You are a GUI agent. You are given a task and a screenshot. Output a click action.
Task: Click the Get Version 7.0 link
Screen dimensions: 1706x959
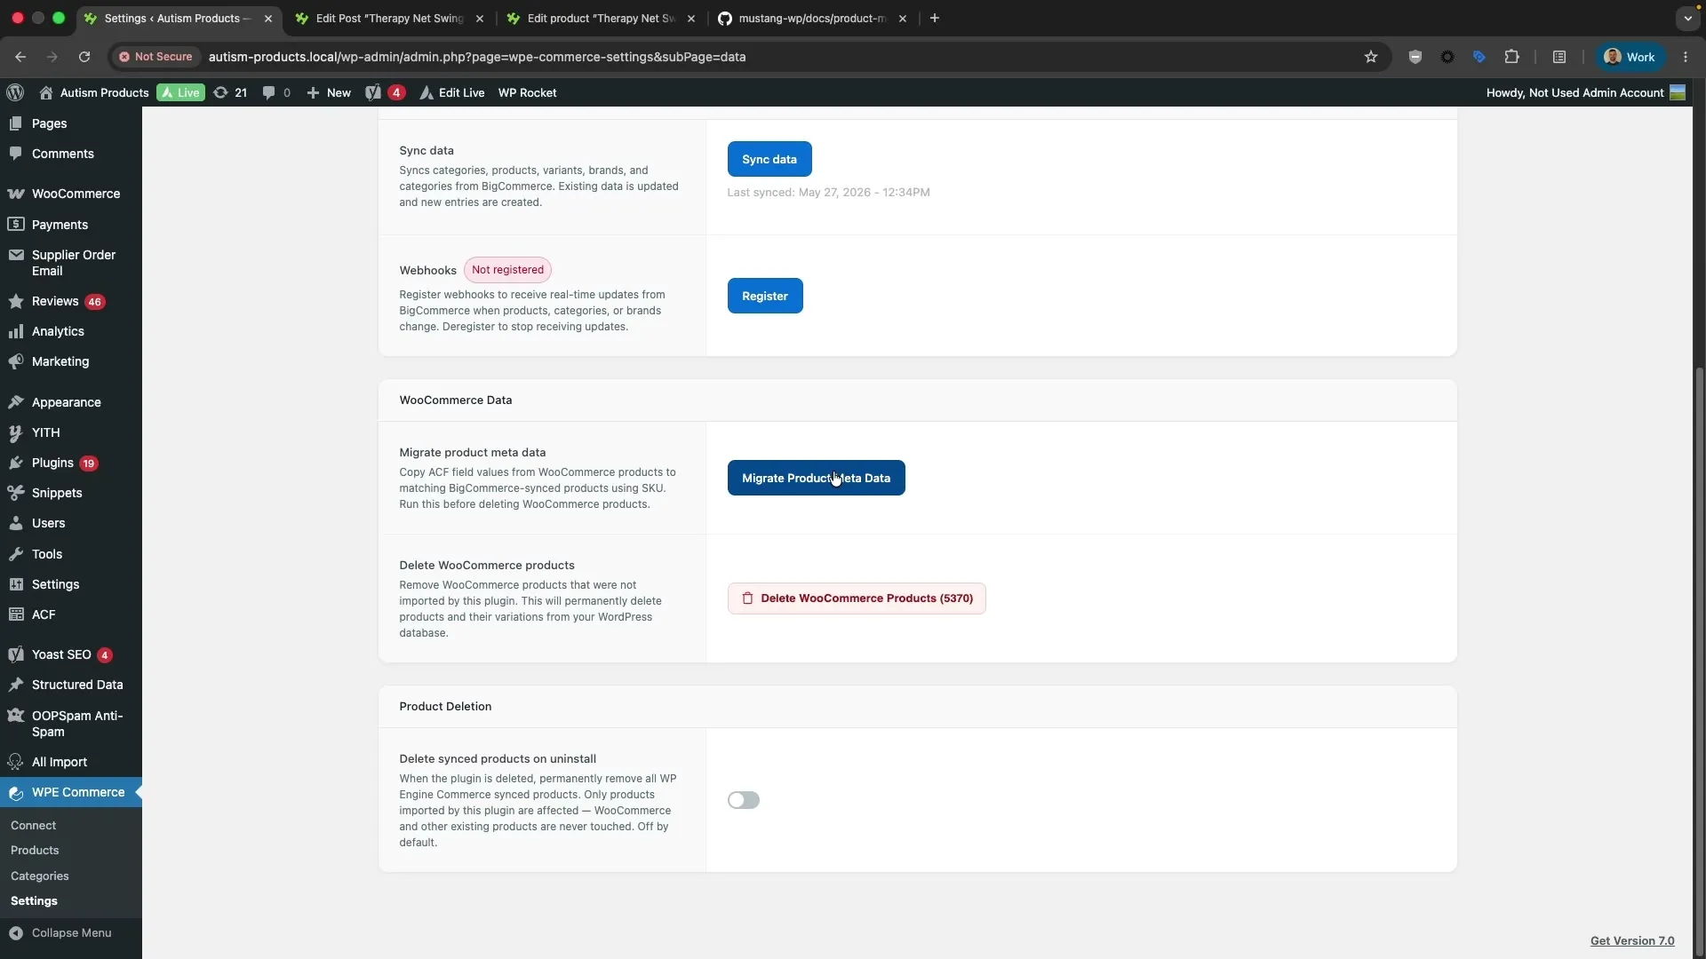[1632, 940]
